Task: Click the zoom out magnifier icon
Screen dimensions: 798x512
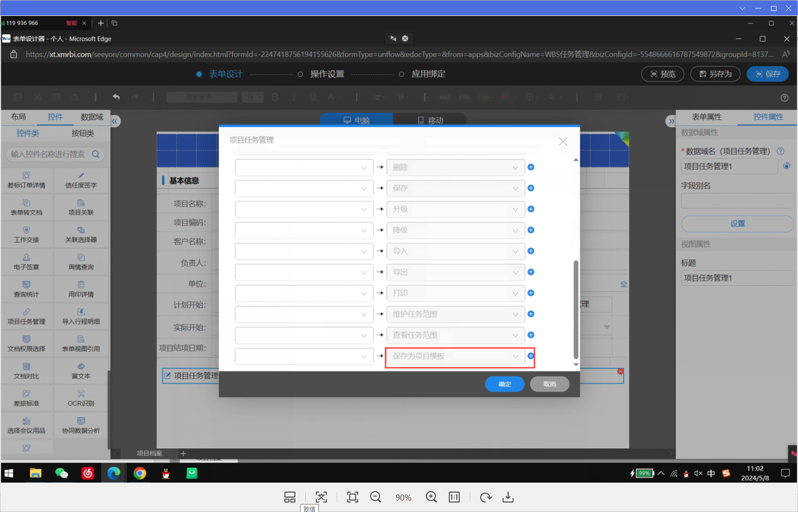Action: click(376, 497)
